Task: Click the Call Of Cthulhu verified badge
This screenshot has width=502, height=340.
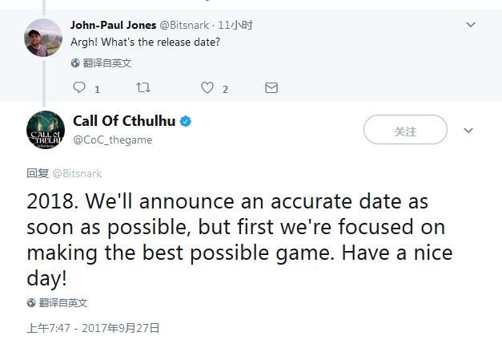Action: click(185, 122)
